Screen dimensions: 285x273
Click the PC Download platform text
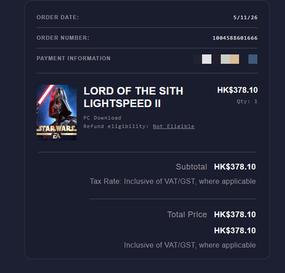pyautogui.click(x=102, y=118)
